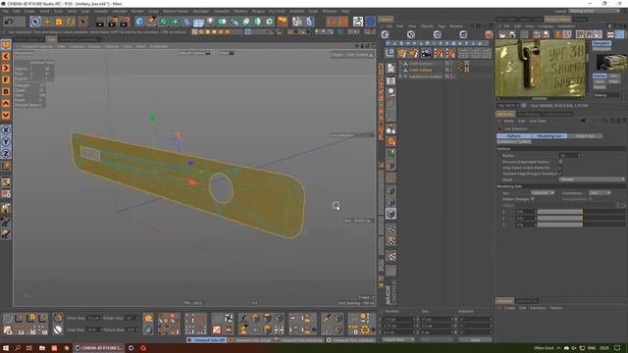Open Picture Viewer zoom percentage dropdown

(507, 106)
